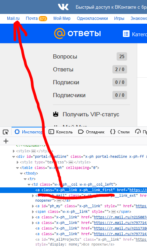Switch to Инспектор tab

[x=29, y=132]
